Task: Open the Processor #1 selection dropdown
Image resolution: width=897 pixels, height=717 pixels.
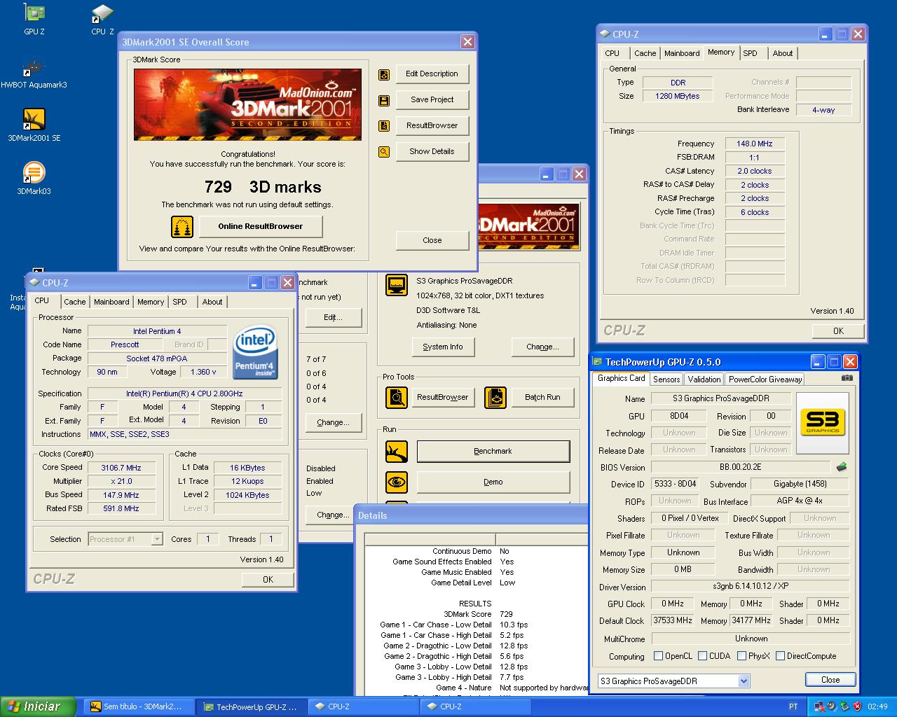Action: click(157, 539)
